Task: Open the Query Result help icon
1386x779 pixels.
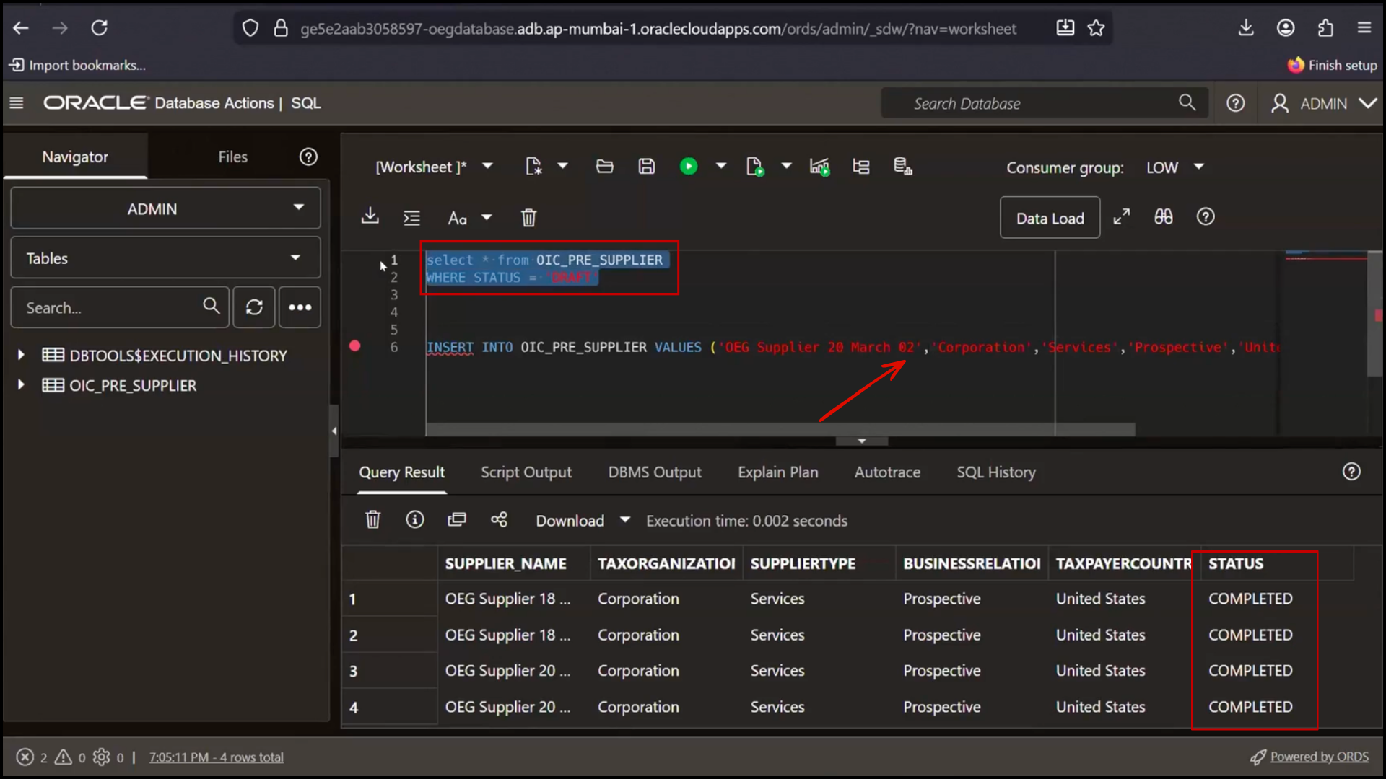Action: tap(1351, 472)
